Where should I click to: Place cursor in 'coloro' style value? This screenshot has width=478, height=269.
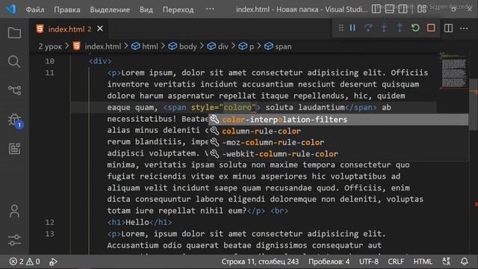click(238, 108)
